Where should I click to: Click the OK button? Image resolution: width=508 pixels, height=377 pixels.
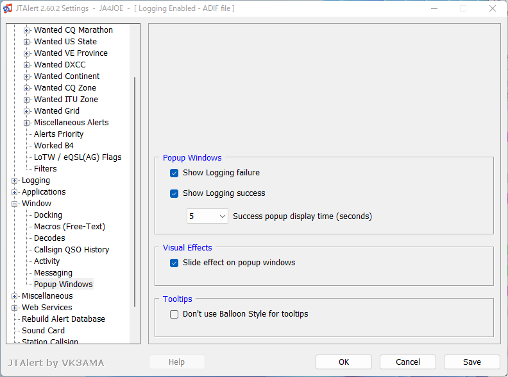click(344, 362)
